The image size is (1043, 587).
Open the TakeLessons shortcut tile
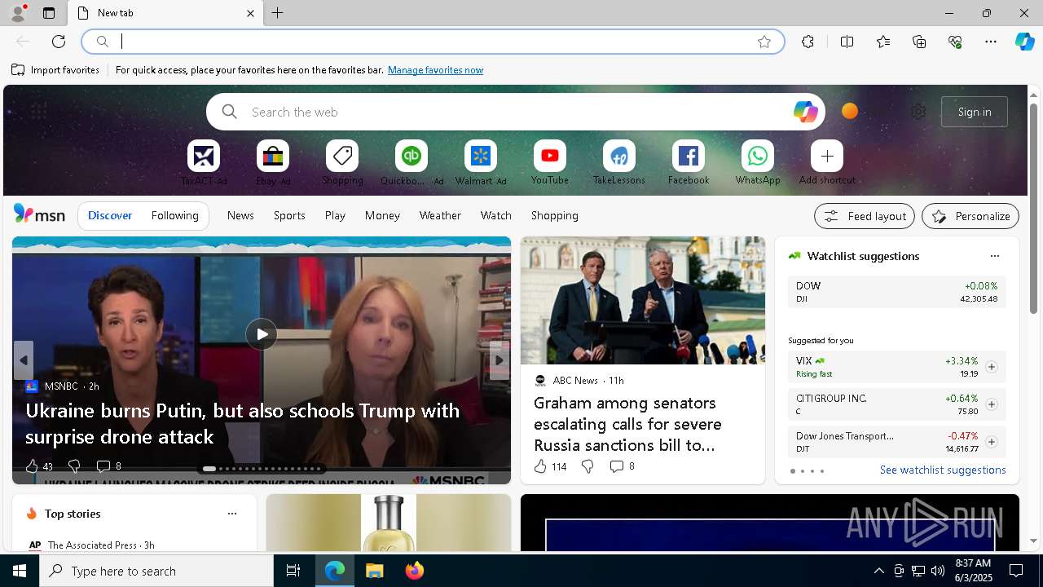tap(619, 156)
